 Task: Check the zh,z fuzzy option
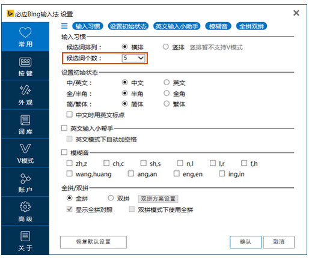[x=70, y=163]
